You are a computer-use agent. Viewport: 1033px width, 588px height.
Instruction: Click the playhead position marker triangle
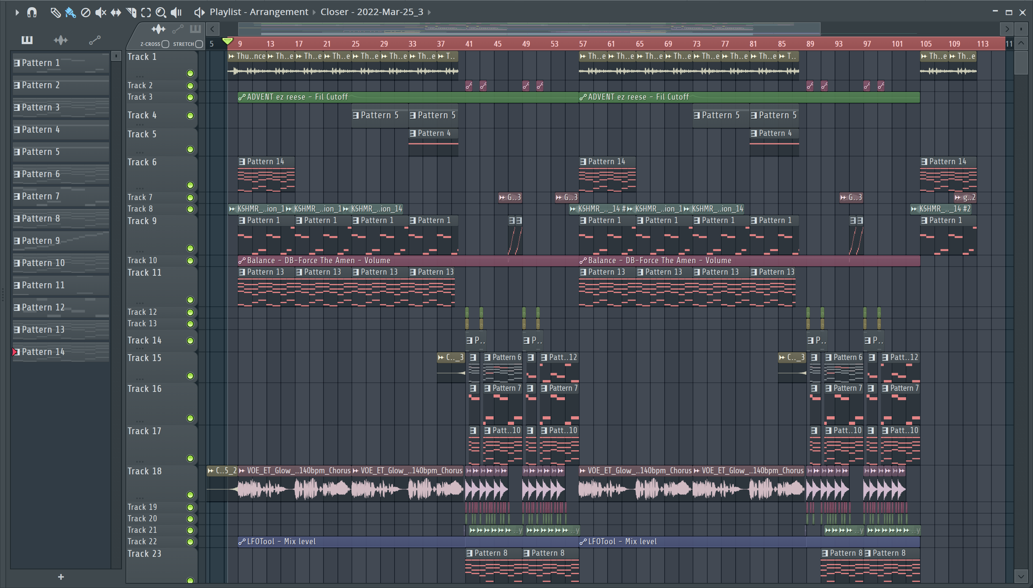click(227, 41)
